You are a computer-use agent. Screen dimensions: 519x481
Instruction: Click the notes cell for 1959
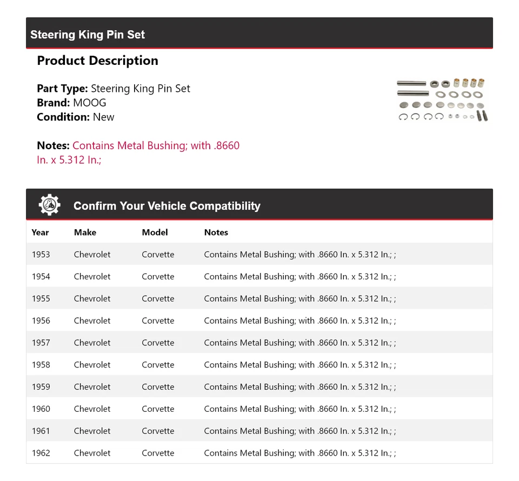[x=300, y=387]
